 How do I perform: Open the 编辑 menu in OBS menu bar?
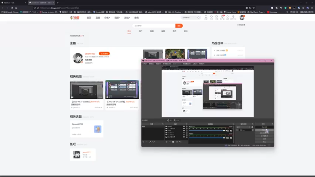(151, 64)
